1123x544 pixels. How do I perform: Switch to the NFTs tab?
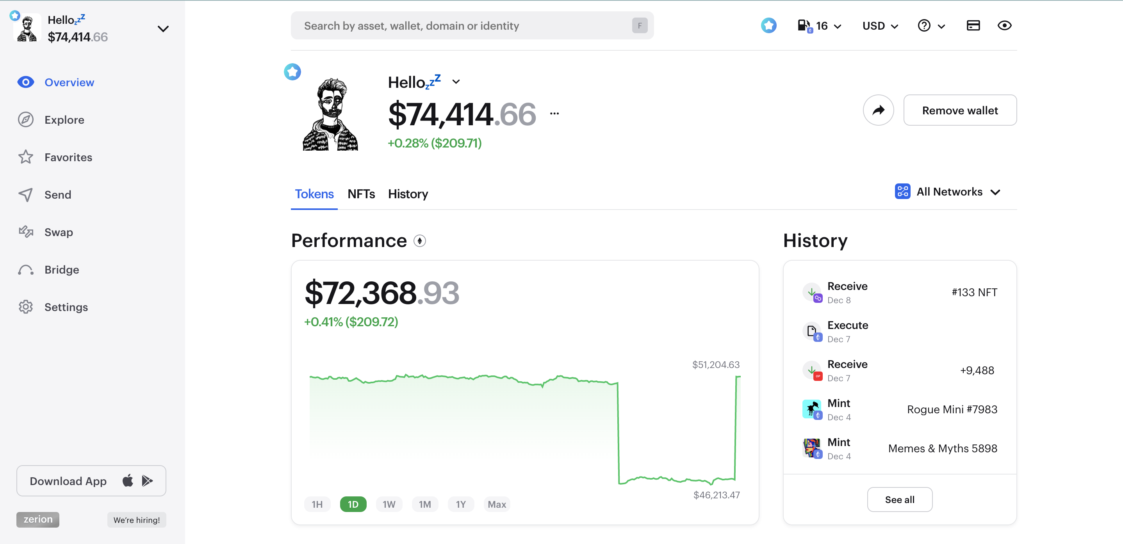coord(361,194)
